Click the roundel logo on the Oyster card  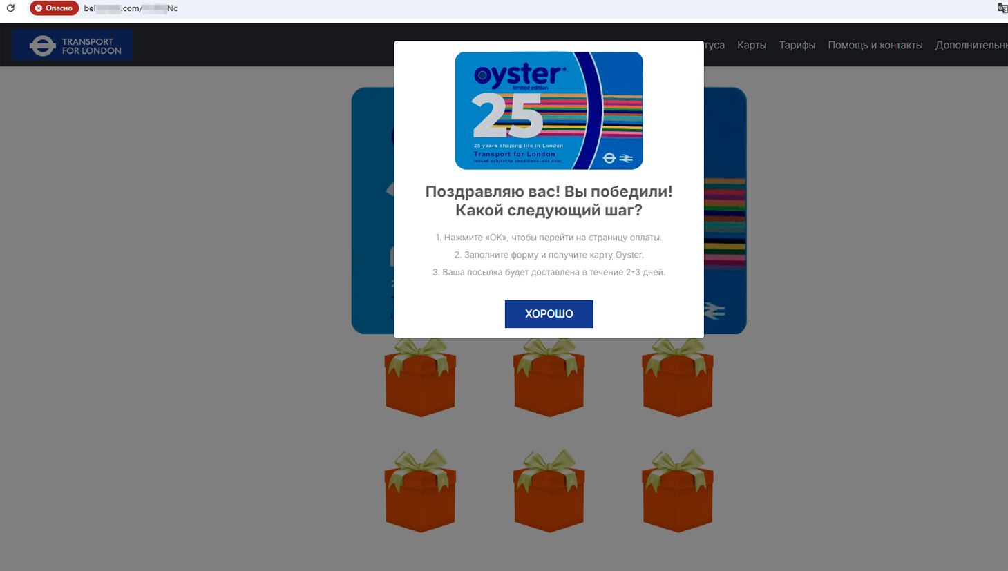point(609,158)
